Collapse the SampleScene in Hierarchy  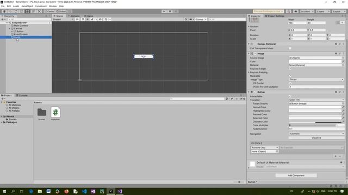[x=7, y=23]
